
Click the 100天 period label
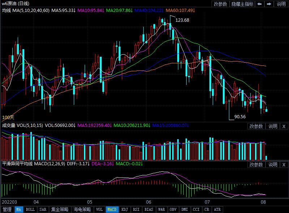[8, 117]
